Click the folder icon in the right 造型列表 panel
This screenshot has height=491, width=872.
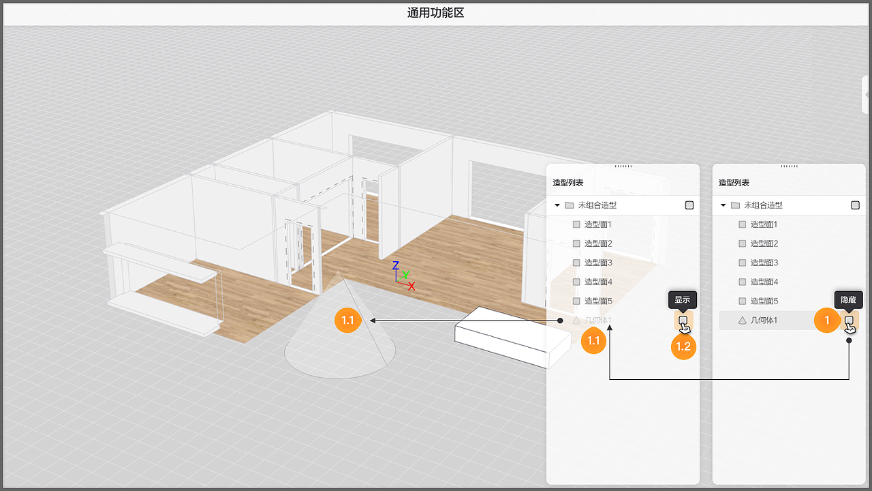click(734, 205)
